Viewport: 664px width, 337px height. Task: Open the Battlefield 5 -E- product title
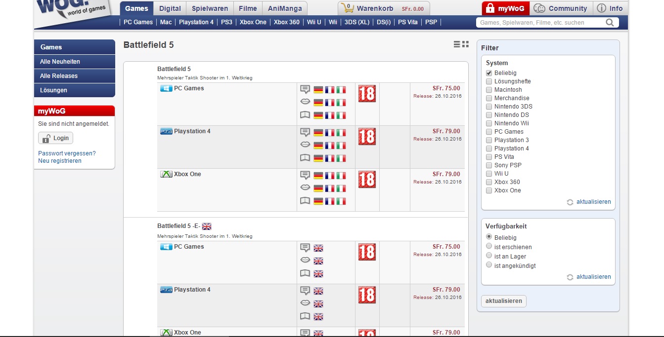(x=178, y=226)
